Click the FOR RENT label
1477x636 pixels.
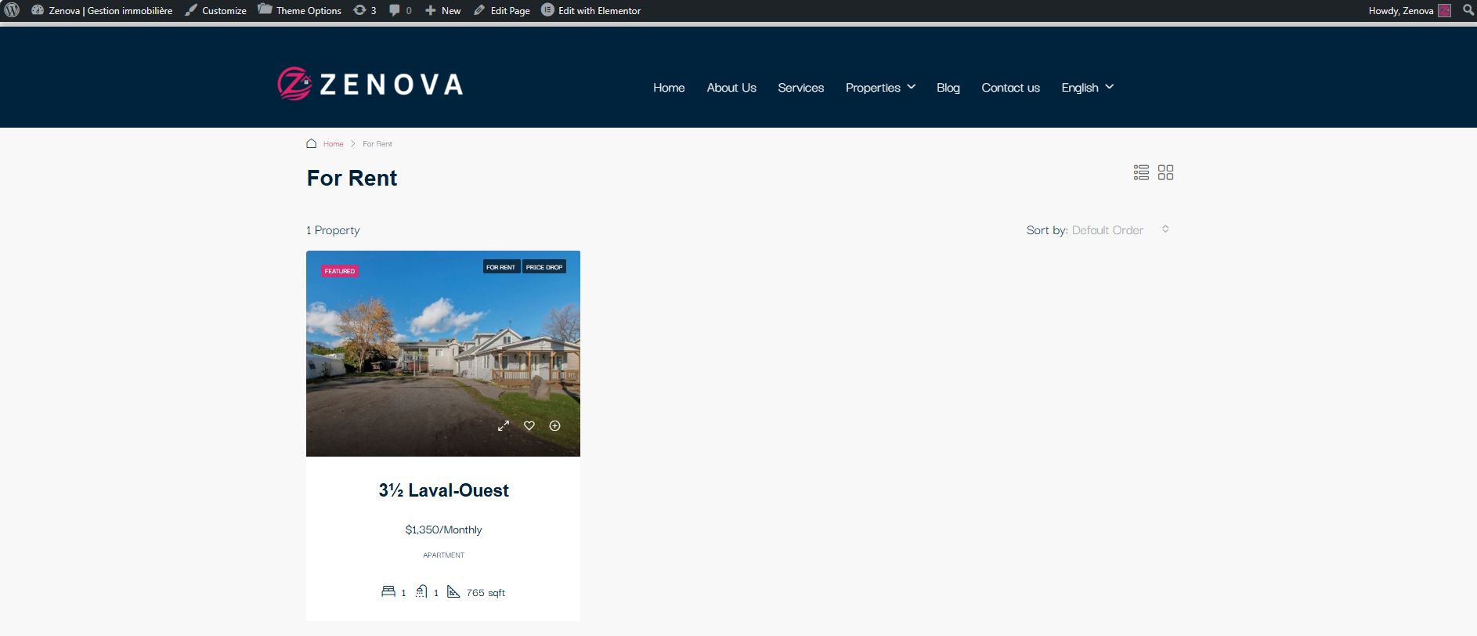[x=501, y=267]
